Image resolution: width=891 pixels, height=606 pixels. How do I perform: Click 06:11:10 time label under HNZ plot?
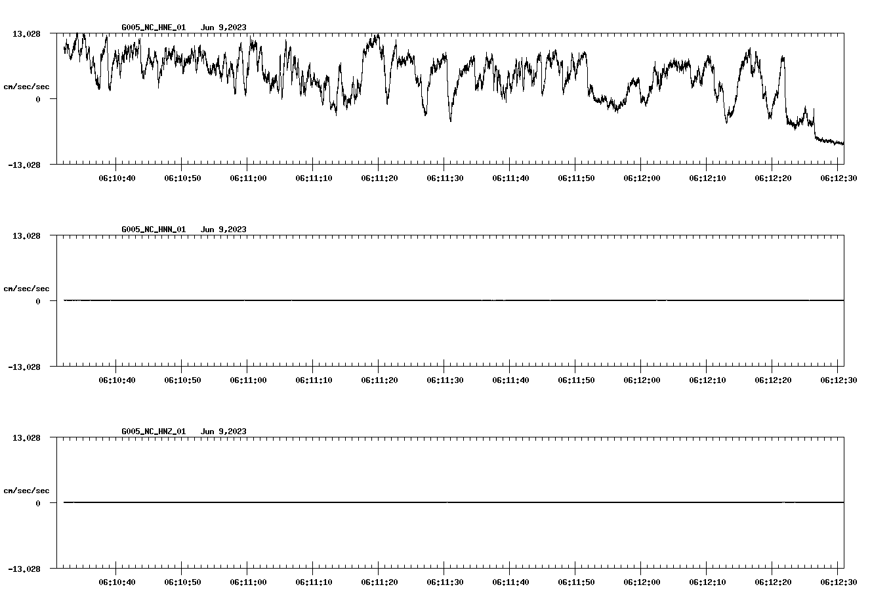point(314,582)
